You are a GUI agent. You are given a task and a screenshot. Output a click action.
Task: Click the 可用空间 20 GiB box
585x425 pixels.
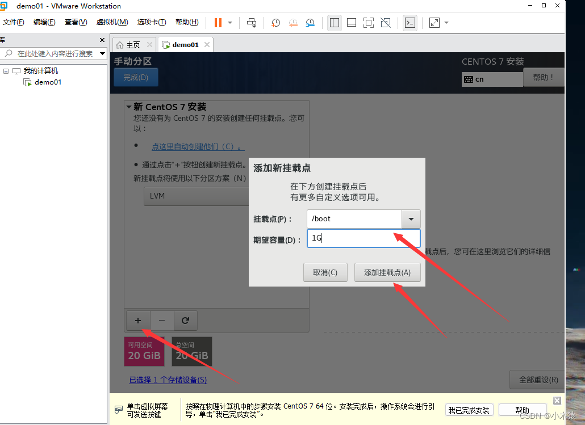tap(144, 352)
